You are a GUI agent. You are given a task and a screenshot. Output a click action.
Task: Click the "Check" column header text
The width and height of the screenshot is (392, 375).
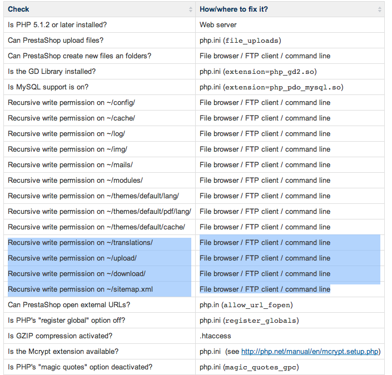[19, 9]
